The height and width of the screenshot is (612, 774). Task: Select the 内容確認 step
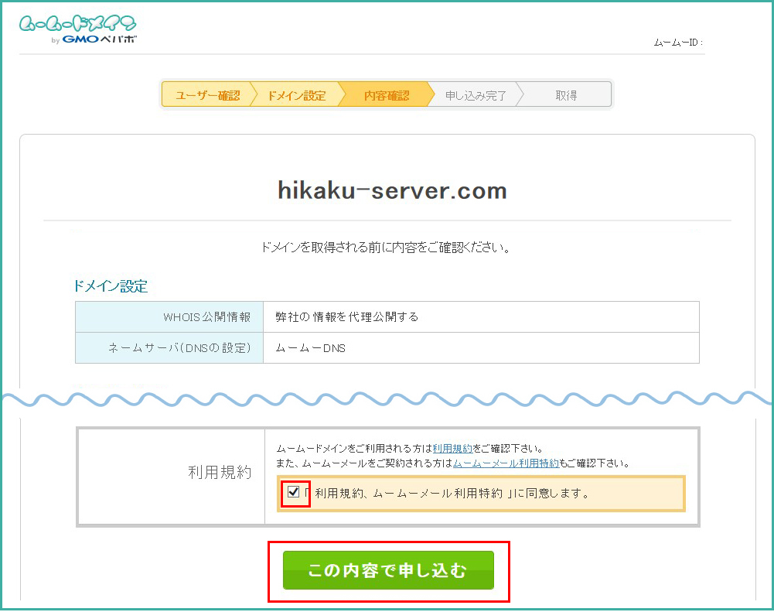pyautogui.click(x=386, y=96)
